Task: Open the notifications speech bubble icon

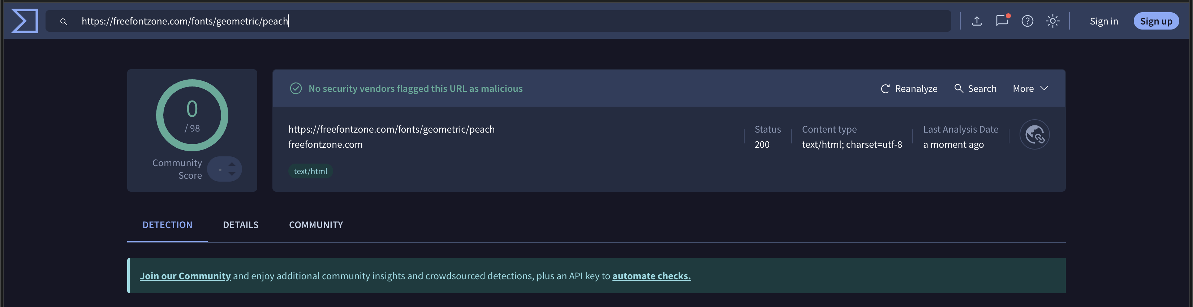Action: [1002, 21]
